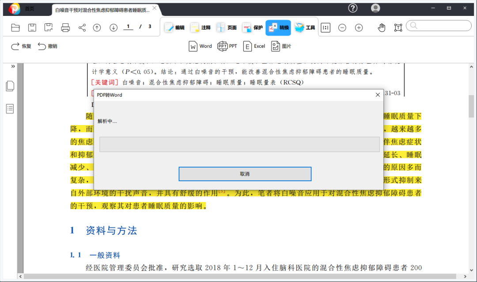Screen dimensions: 477x282
Task: Zoom in using the plus icon
Action: click(359, 28)
